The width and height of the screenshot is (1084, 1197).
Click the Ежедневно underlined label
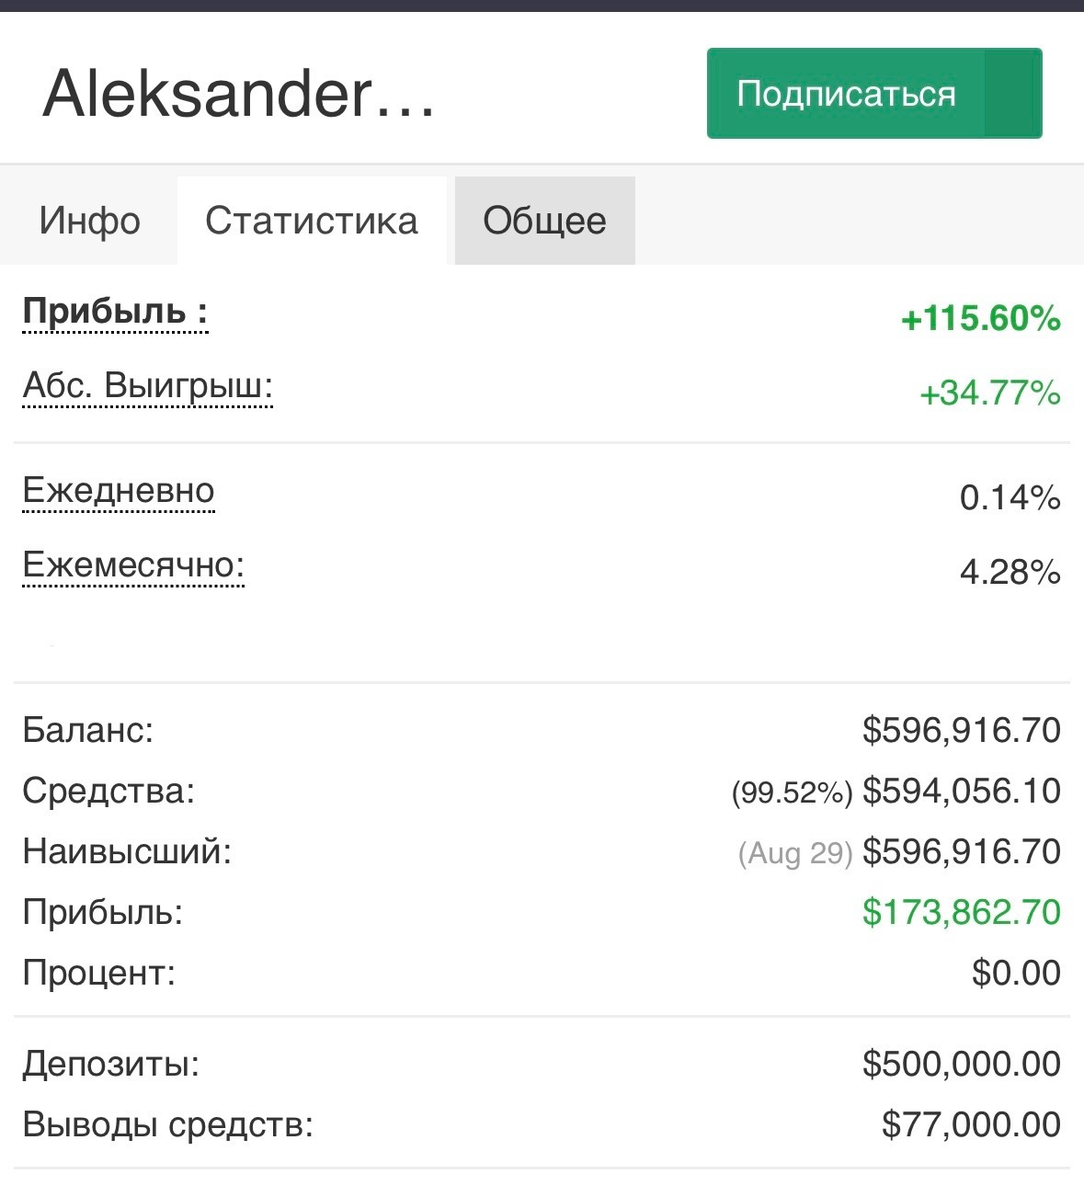[119, 491]
